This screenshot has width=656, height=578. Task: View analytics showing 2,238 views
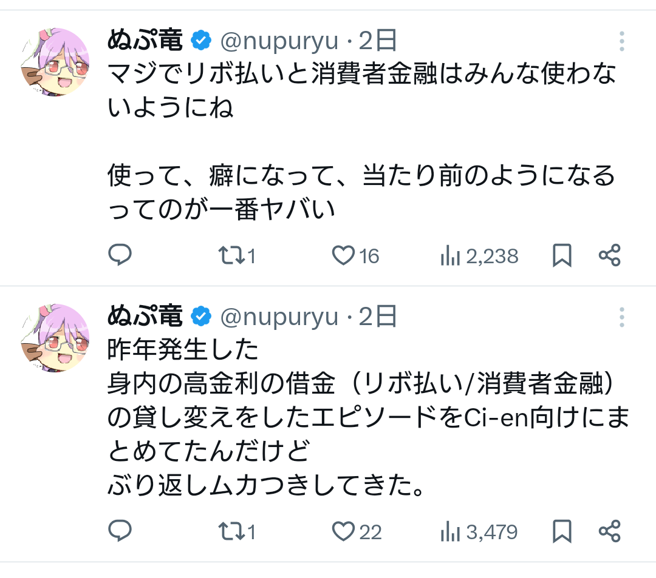coord(449,256)
